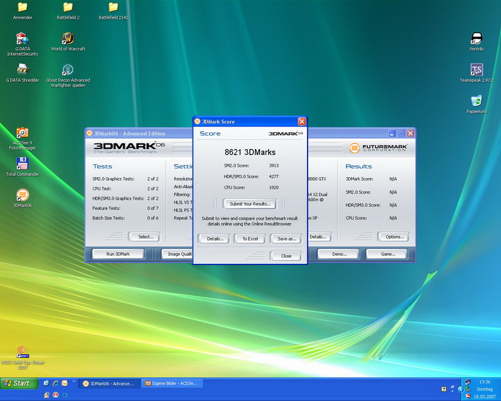Select the WISO Geld-Tipp Steuer 2007 icon

pyautogui.click(x=23, y=358)
